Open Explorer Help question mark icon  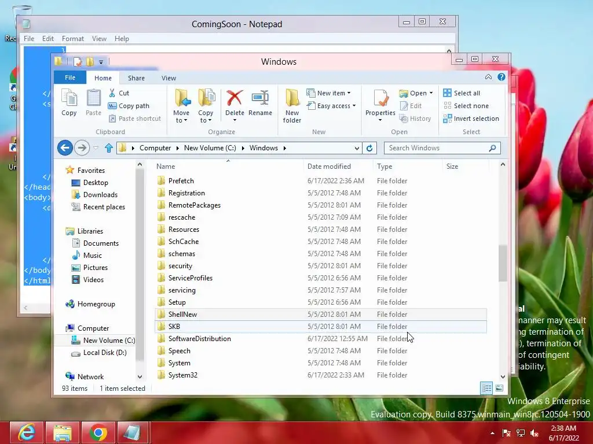502,77
